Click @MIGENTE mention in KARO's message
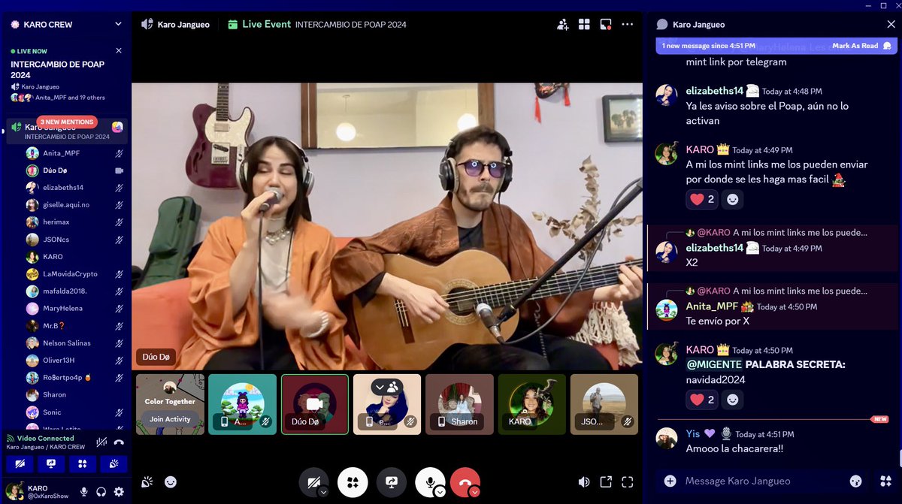 [x=715, y=365]
